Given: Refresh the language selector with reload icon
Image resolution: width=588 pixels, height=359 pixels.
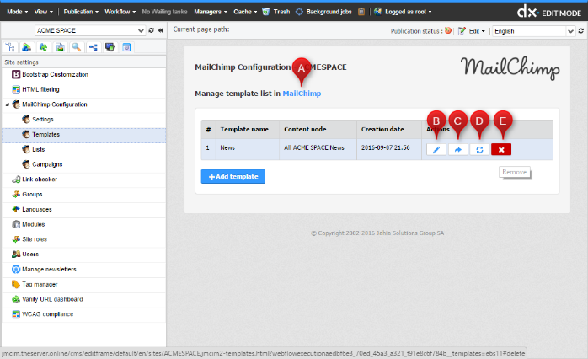Looking at the screenshot, I should pos(581,31).
